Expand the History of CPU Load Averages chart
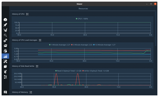Image resolution: width=159 pixels, height=97 pixels. point(40,40)
